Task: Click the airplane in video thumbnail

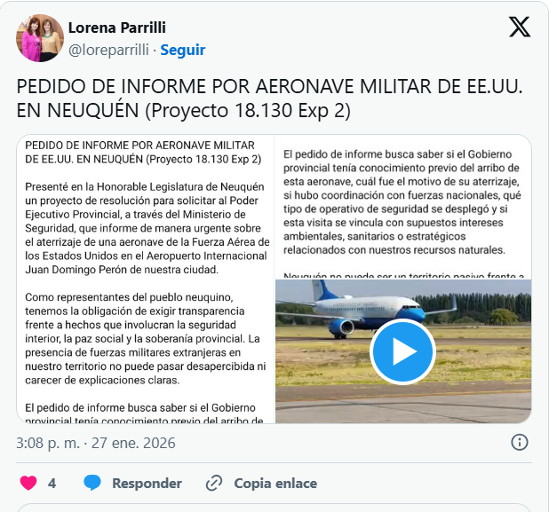Action: (x=366, y=310)
